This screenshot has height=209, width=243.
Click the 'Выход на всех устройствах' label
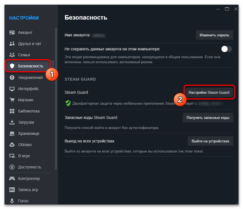coord(89,141)
